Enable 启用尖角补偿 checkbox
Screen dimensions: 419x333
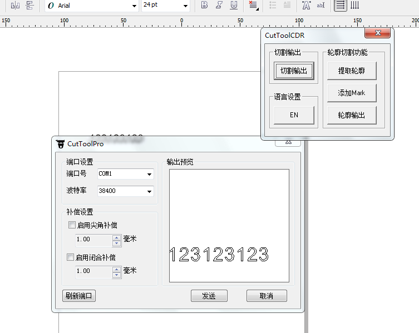[x=72, y=225]
